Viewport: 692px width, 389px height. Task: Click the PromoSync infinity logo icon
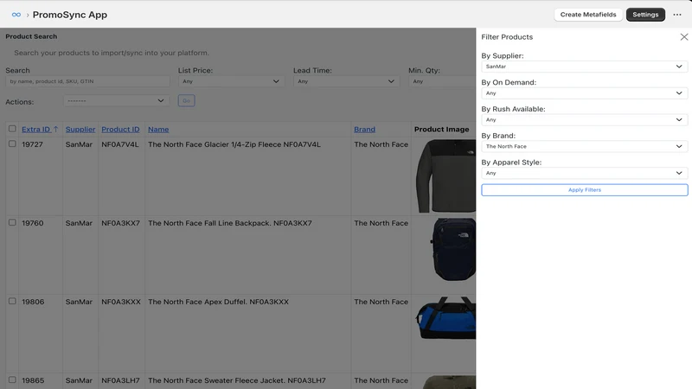pyautogui.click(x=16, y=15)
